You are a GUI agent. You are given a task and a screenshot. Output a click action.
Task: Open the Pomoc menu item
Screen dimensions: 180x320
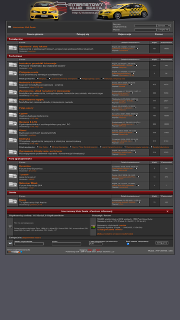point(159,34)
